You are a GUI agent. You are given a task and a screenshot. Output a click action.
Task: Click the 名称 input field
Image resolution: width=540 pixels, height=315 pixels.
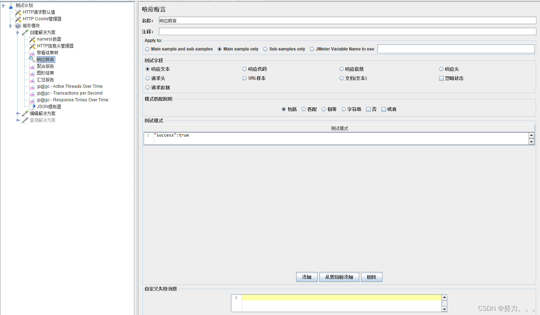pos(347,21)
